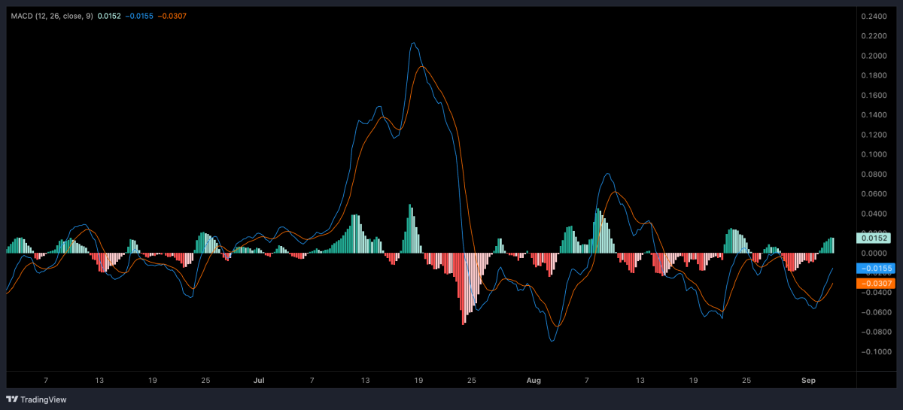Select the blue -0.0155 tag on price axis
Viewport: 903px width, 410px height.
click(874, 269)
